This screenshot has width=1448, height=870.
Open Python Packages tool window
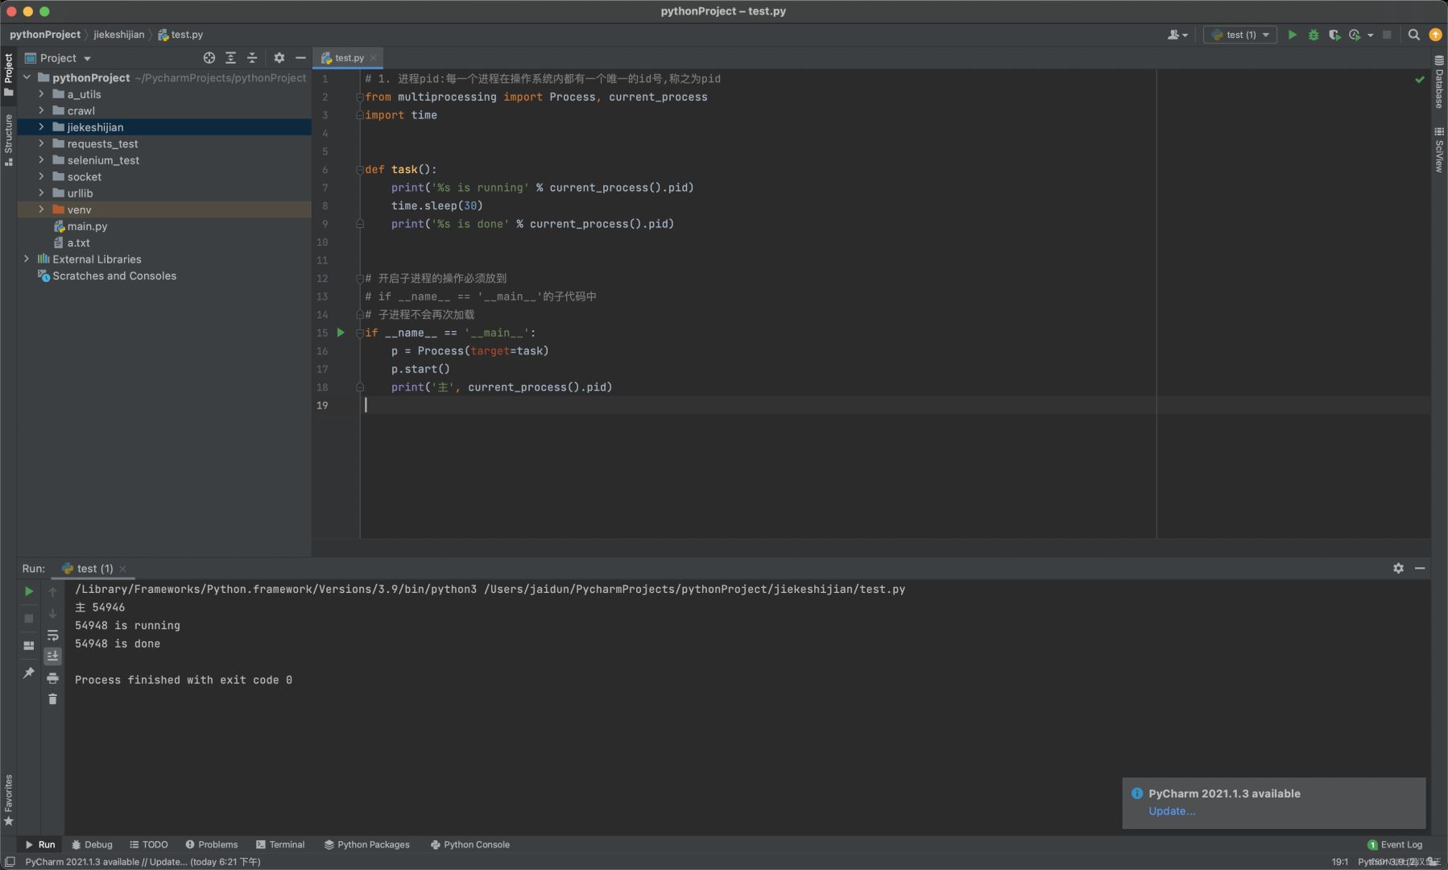coord(367,844)
